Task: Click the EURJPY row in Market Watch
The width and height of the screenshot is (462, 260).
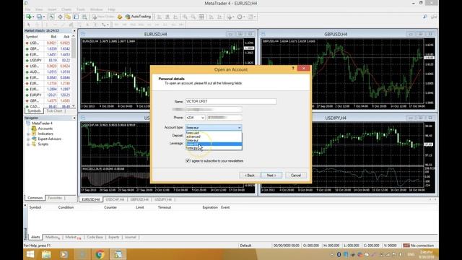Action: click(x=48, y=95)
